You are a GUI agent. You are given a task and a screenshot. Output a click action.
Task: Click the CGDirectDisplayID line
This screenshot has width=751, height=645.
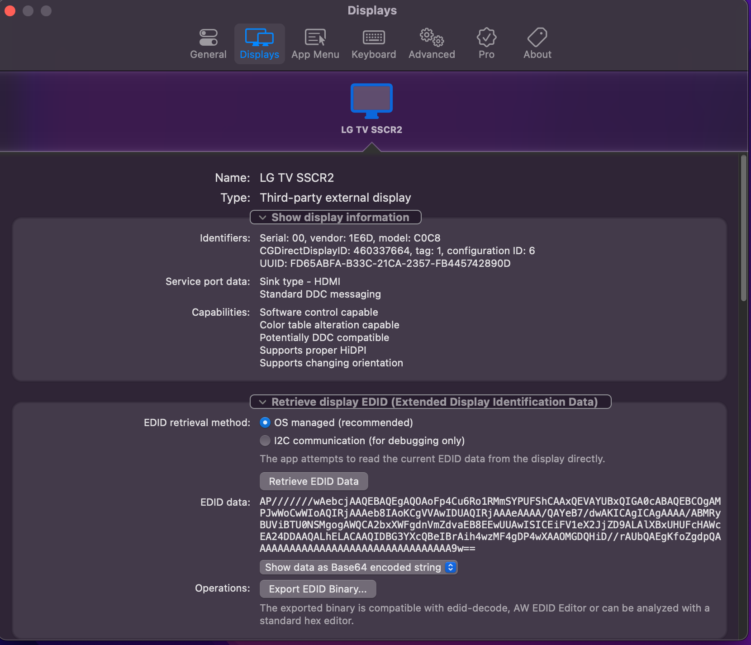point(397,251)
